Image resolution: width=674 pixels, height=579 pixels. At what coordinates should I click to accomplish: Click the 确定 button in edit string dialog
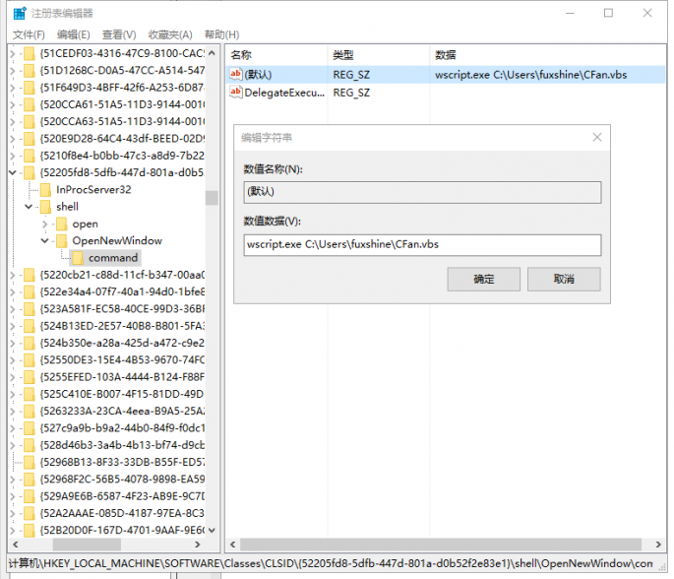(x=483, y=280)
